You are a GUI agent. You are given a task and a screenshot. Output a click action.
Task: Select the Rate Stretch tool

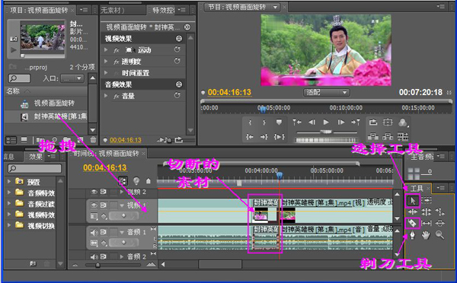pyautogui.click(x=440, y=212)
